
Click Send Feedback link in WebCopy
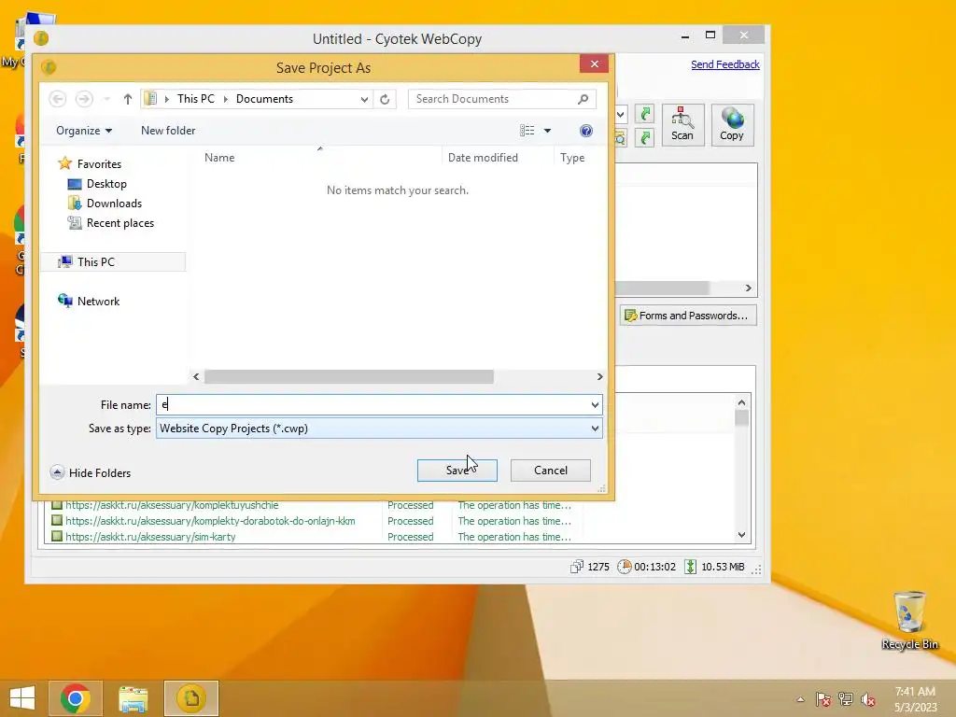pos(724,64)
